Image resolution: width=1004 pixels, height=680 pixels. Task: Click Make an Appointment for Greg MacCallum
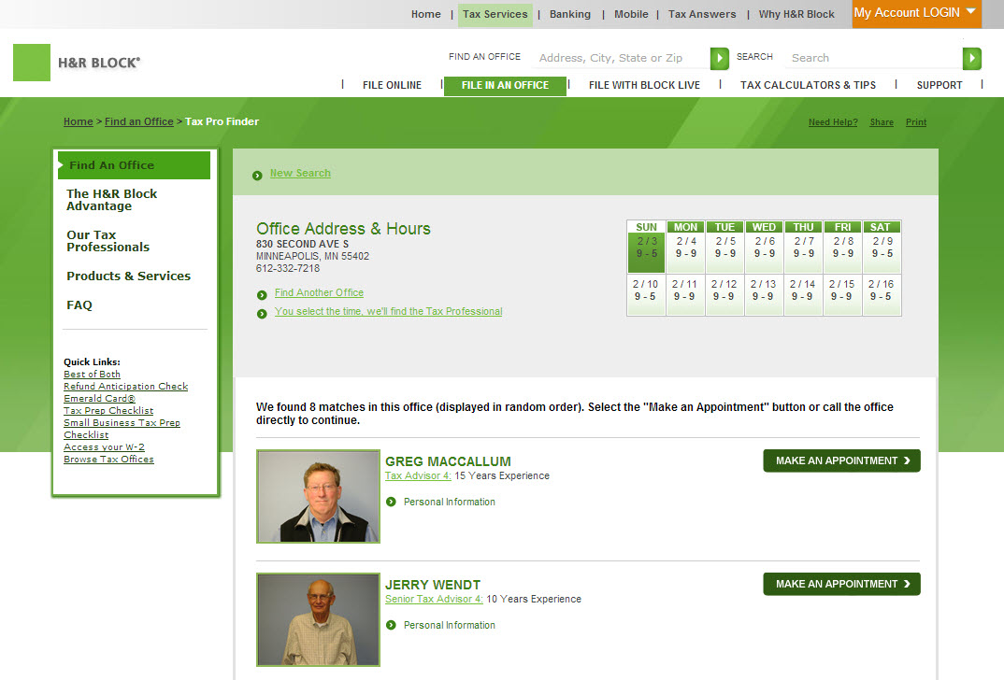coord(841,460)
